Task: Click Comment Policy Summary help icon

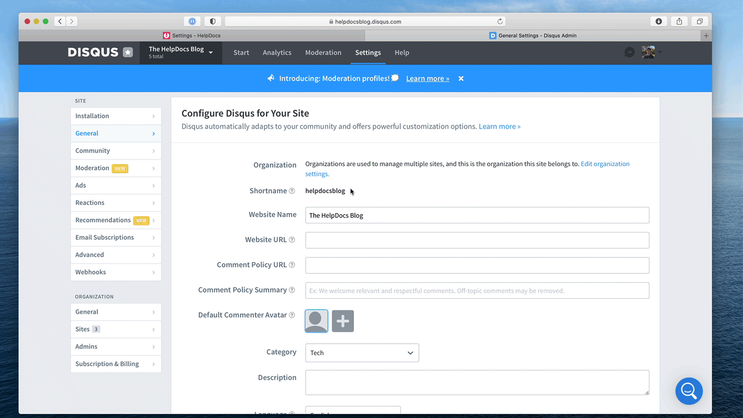Action: (292, 290)
